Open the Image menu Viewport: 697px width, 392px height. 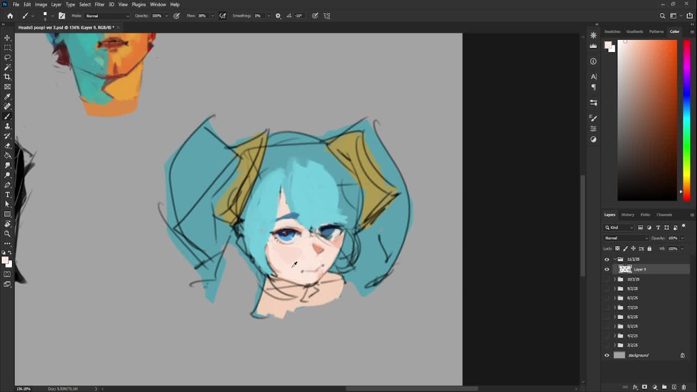(41, 4)
